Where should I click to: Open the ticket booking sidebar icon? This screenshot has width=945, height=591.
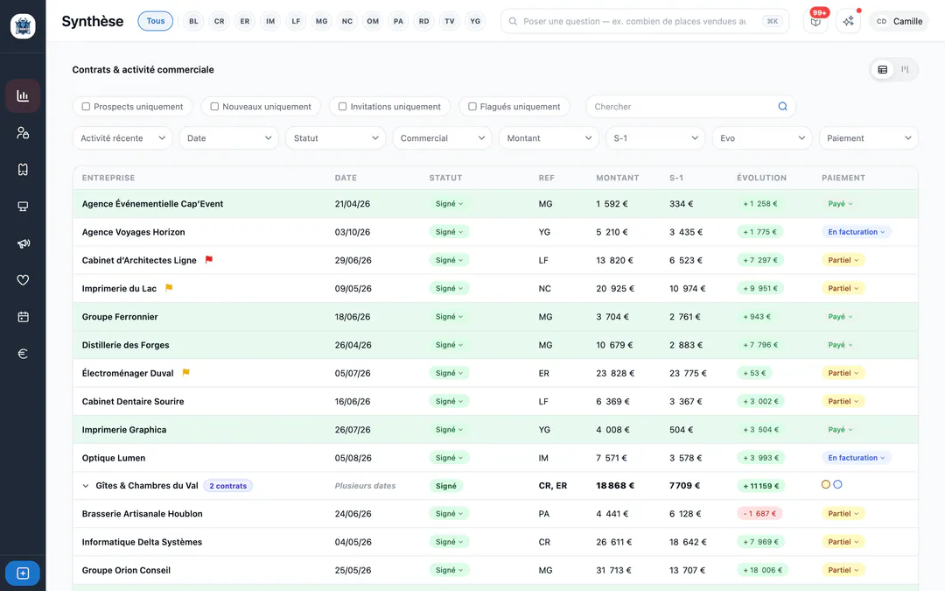tap(23, 170)
